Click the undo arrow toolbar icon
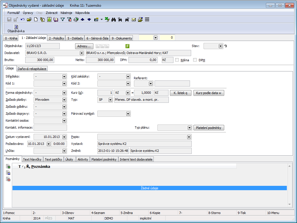The height and width of the screenshot is (223, 297). click(23, 19)
